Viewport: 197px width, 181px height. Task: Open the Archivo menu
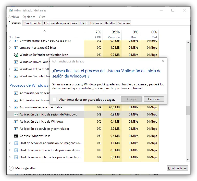[14, 17]
